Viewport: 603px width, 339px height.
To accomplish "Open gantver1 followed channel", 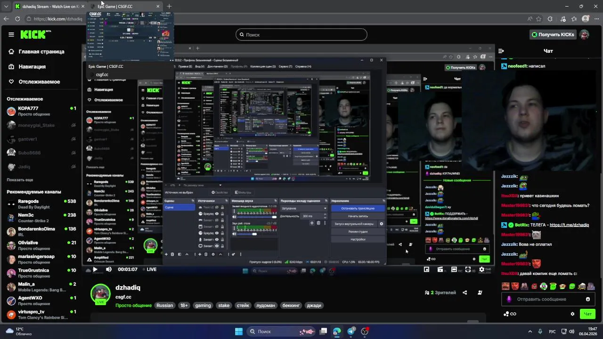I will (41, 139).
